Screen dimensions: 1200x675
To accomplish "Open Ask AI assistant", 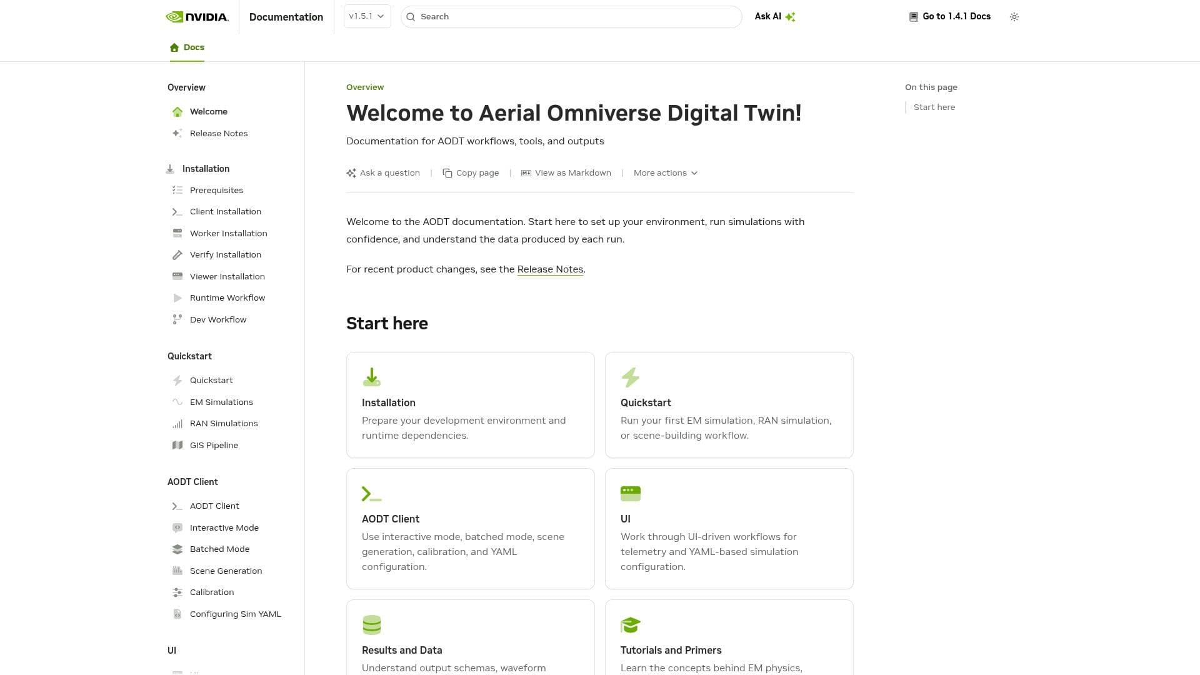I will click(774, 17).
